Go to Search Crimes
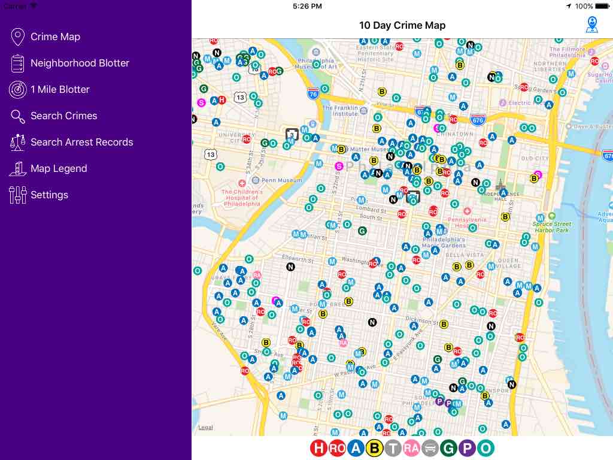Image resolution: width=613 pixels, height=460 pixels. point(53,116)
